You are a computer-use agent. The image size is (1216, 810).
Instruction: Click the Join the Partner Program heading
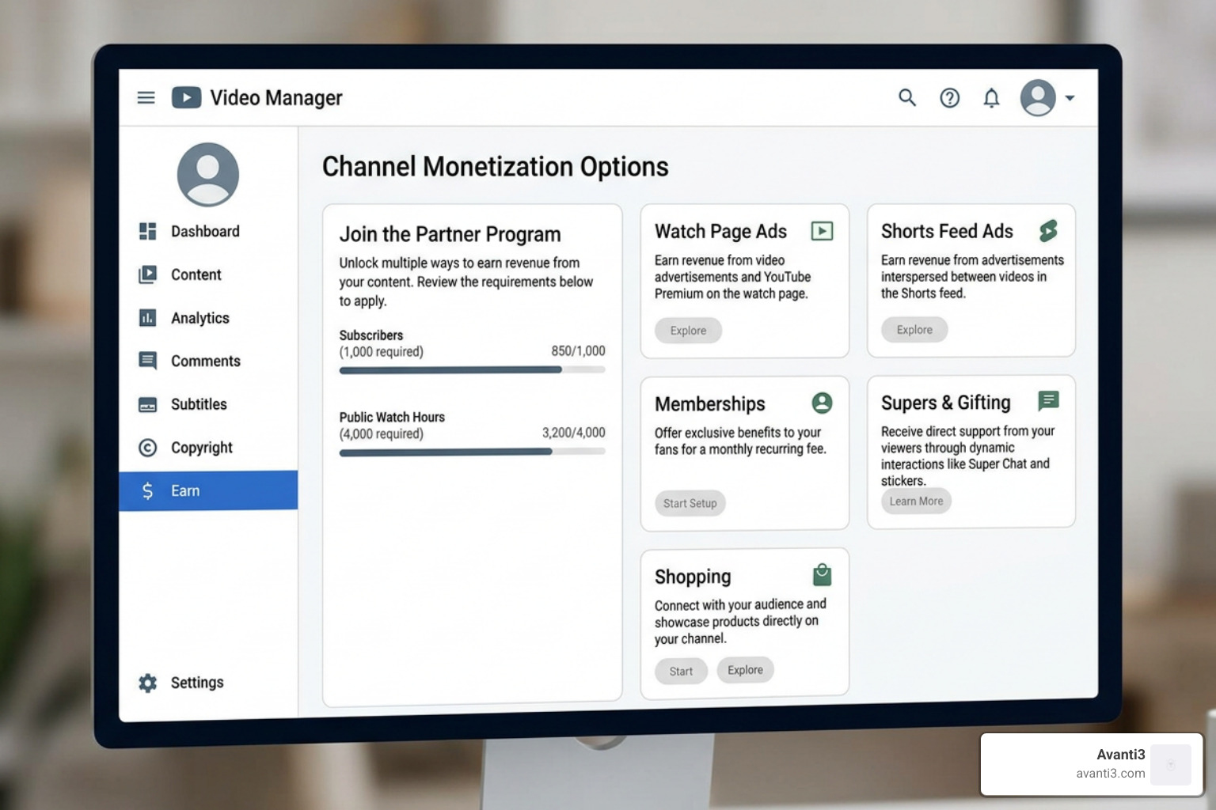click(450, 234)
